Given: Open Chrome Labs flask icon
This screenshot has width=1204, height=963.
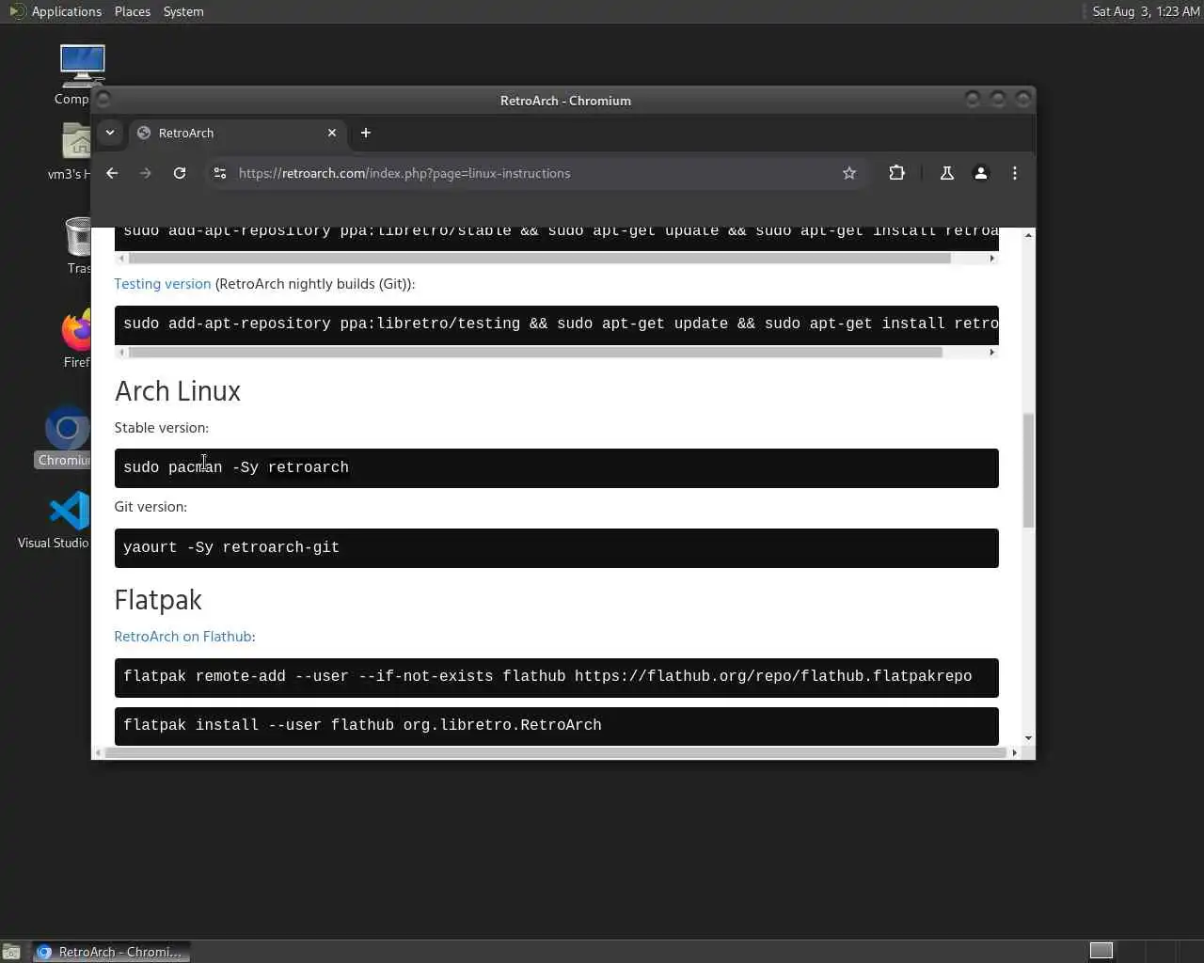Looking at the screenshot, I should tap(947, 173).
